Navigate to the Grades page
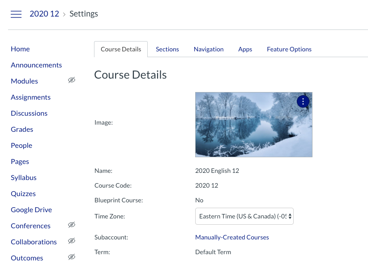The image size is (368, 264). point(22,130)
